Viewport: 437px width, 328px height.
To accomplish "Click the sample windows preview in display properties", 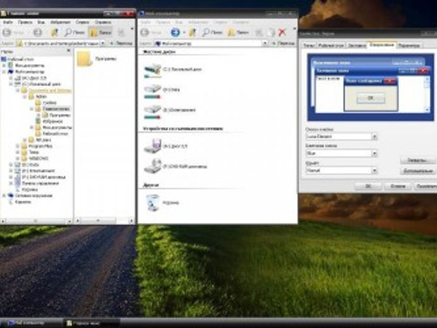I will [370, 87].
